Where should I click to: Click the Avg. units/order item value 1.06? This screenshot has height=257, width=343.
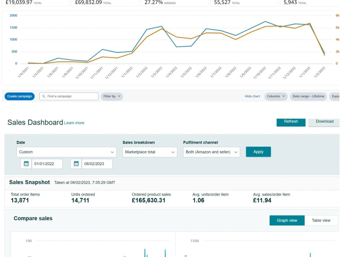coord(198,200)
